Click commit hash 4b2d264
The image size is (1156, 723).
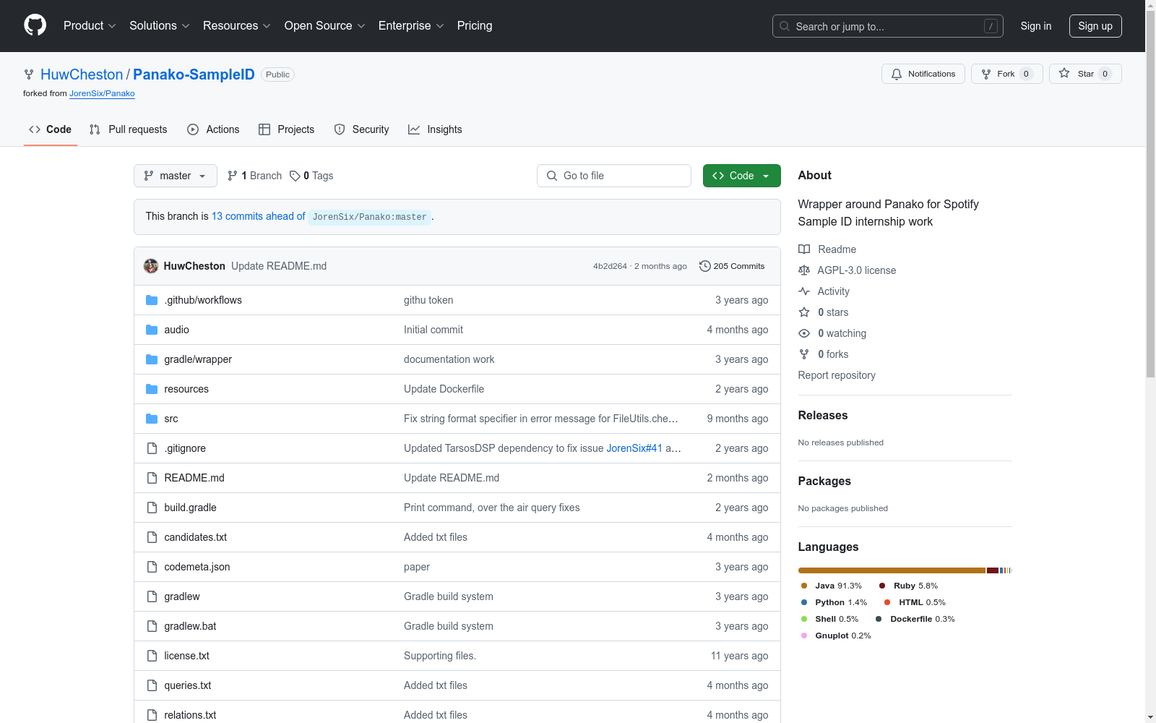pyautogui.click(x=610, y=266)
